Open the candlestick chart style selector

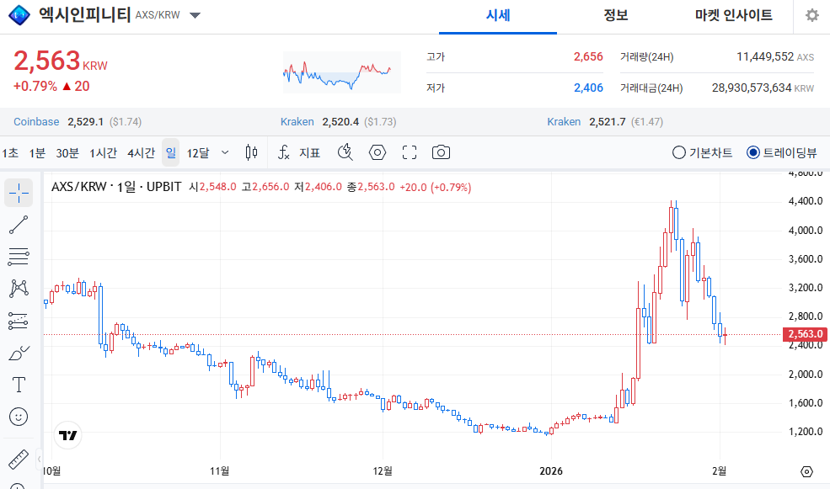250,152
